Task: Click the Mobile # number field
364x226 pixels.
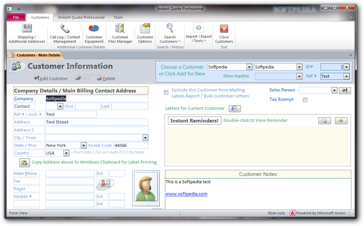Action: [70, 197]
